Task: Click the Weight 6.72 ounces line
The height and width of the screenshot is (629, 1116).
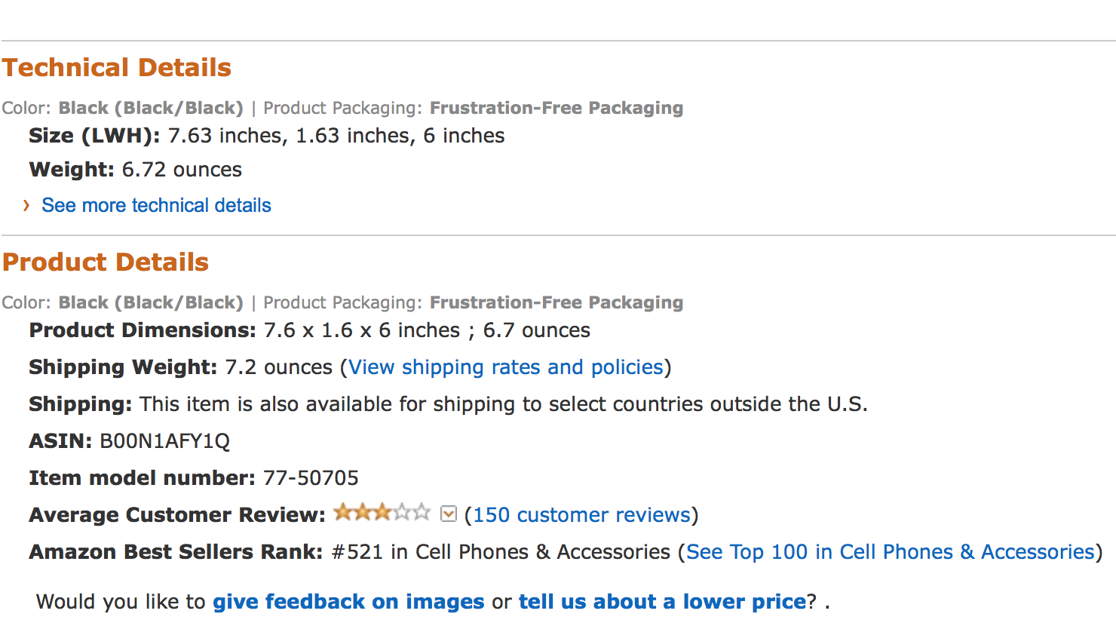Action: tap(136, 170)
